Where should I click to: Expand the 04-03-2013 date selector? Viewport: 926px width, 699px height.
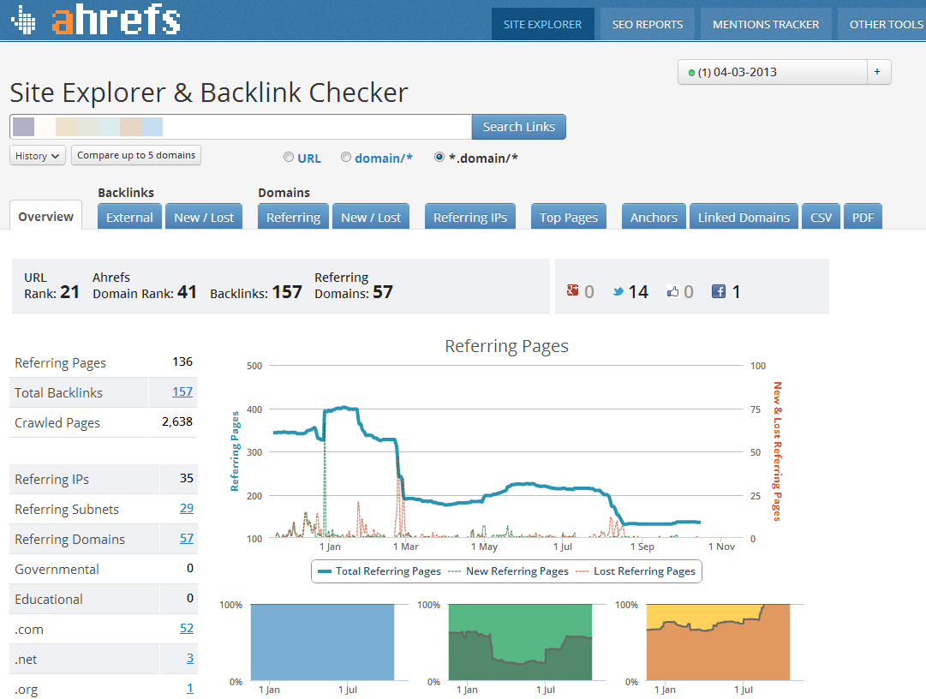[x=773, y=72]
